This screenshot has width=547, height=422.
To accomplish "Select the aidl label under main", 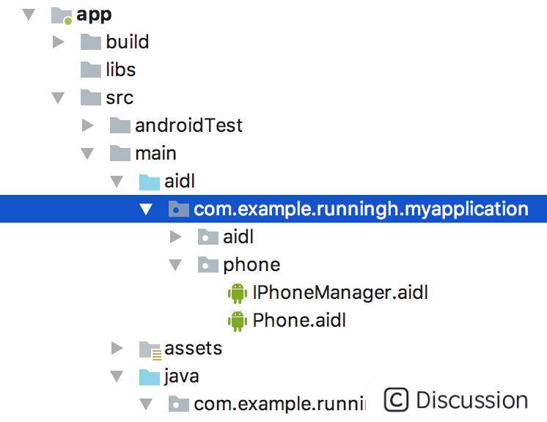I will coord(180,181).
